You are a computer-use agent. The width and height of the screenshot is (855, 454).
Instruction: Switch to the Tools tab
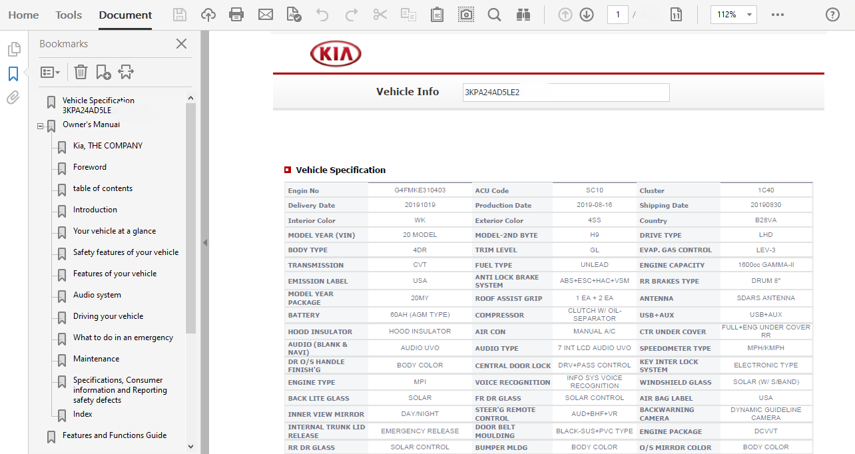(69, 15)
